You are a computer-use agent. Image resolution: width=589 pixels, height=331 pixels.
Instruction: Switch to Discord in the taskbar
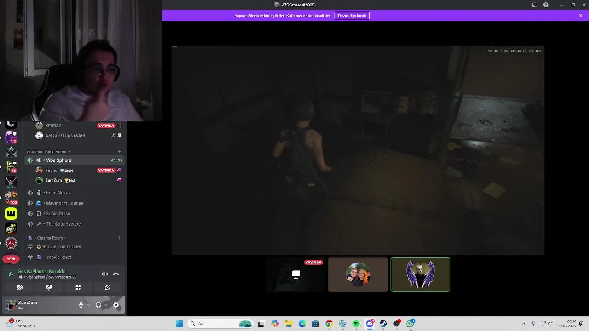[370, 324]
